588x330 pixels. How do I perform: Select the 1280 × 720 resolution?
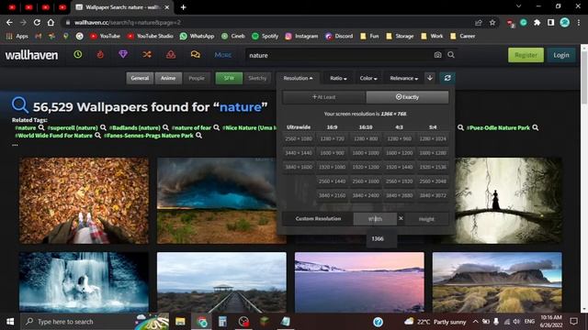(x=332, y=138)
